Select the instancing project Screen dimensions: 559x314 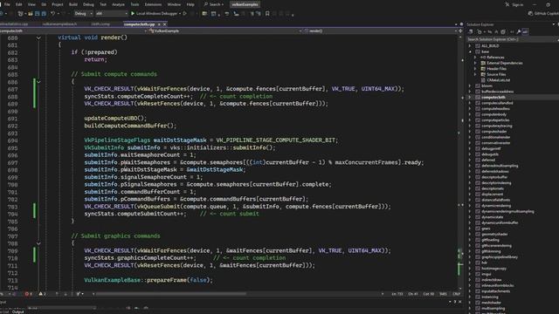pos(490,297)
